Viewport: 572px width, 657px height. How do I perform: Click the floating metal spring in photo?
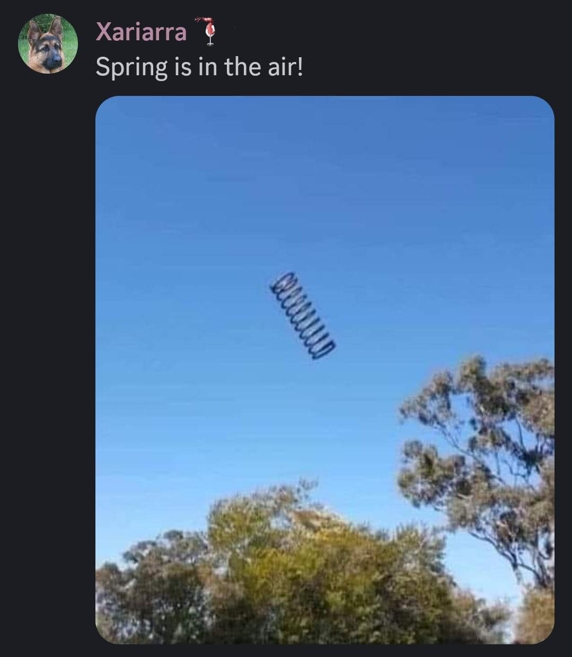click(x=303, y=316)
